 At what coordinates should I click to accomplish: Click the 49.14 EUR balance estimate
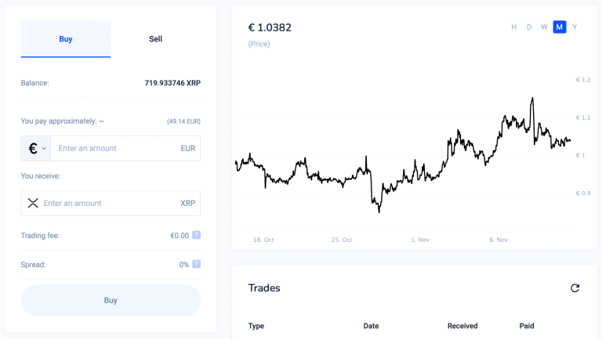coord(183,121)
